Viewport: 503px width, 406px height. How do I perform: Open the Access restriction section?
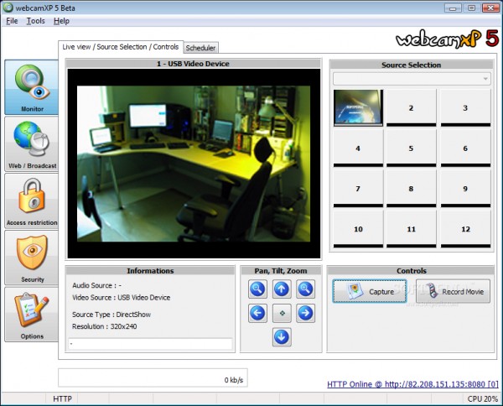click(x=32, y=201)
